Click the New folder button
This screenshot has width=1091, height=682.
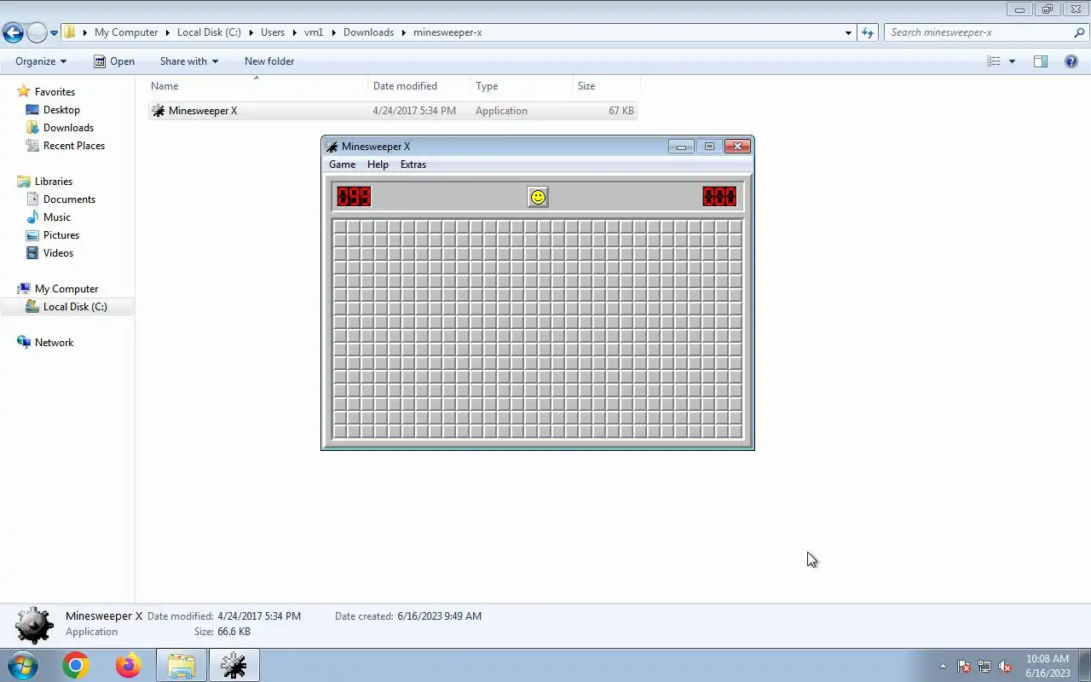(269, 61)
